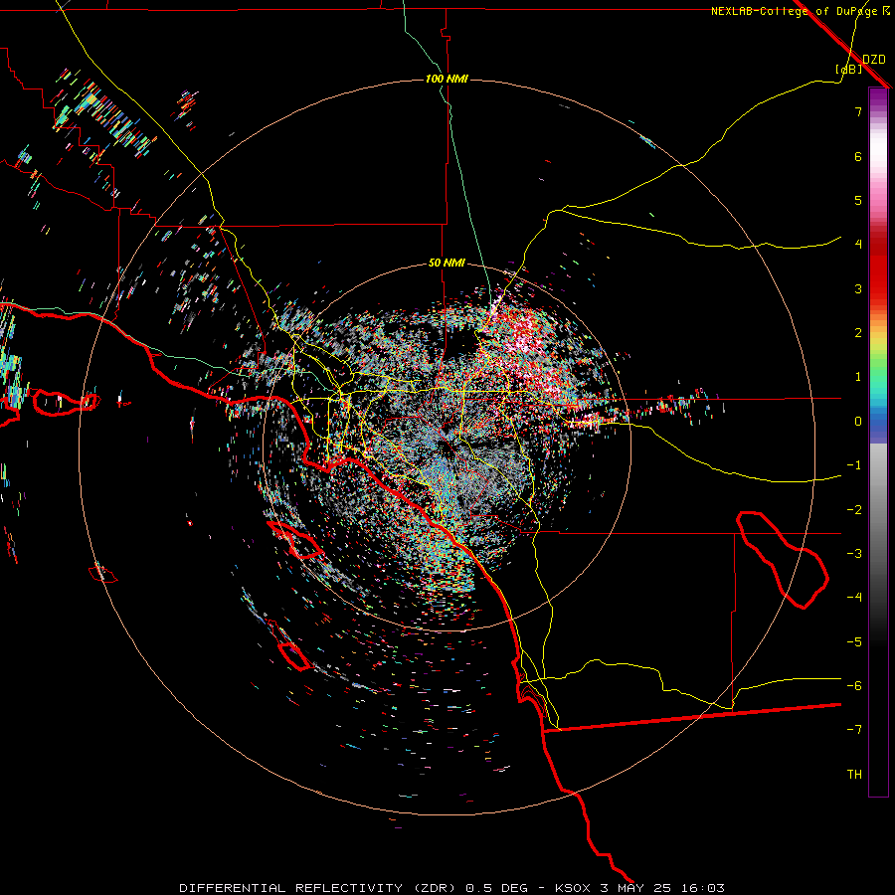
Task: Click the 'TH' threshold label on scale
Action: 854,775
